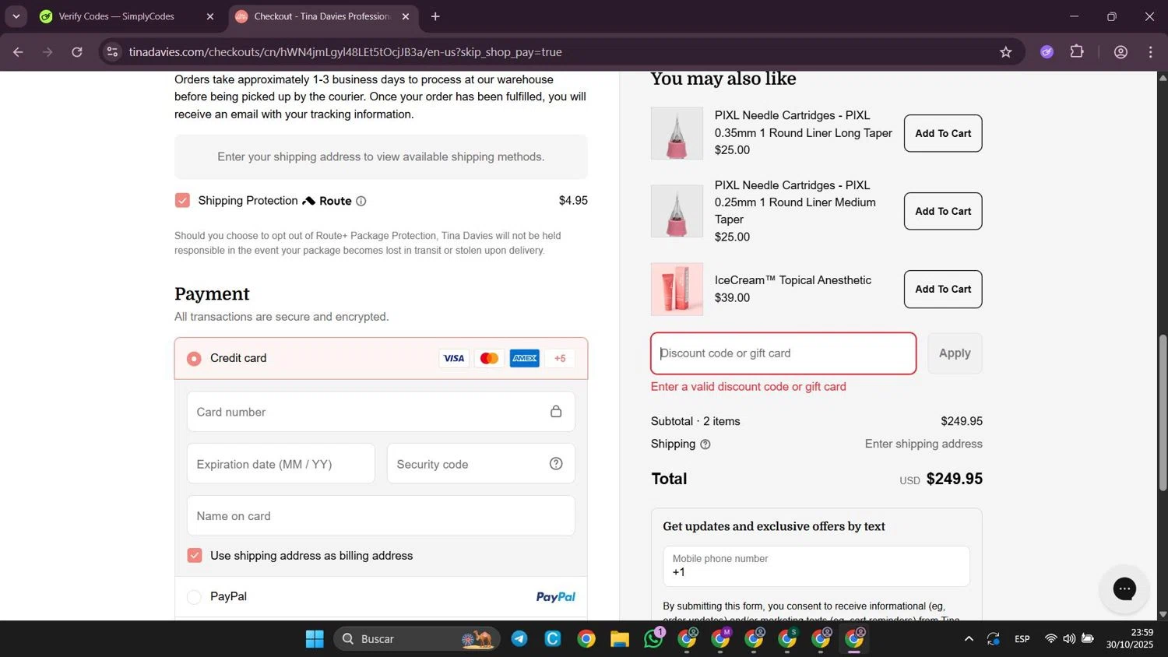
Task: Click the browser address bar URL
Action: [345, 52]
